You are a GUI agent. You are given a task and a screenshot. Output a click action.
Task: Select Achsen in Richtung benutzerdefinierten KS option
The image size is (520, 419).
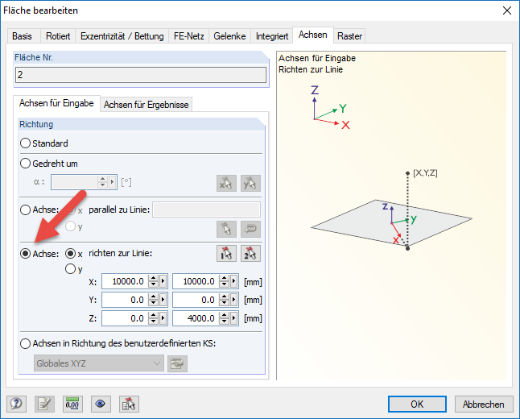point(25,343)
